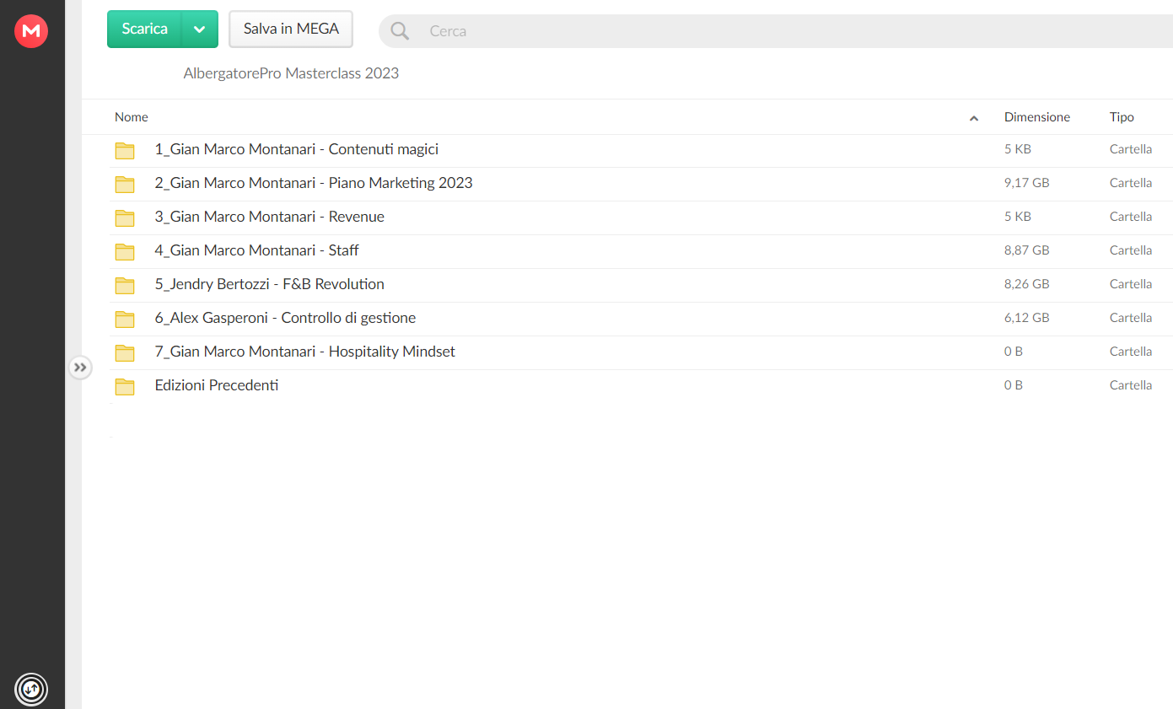
Task: Click the Salva in MEGA button
Action: tap(291, 29)
